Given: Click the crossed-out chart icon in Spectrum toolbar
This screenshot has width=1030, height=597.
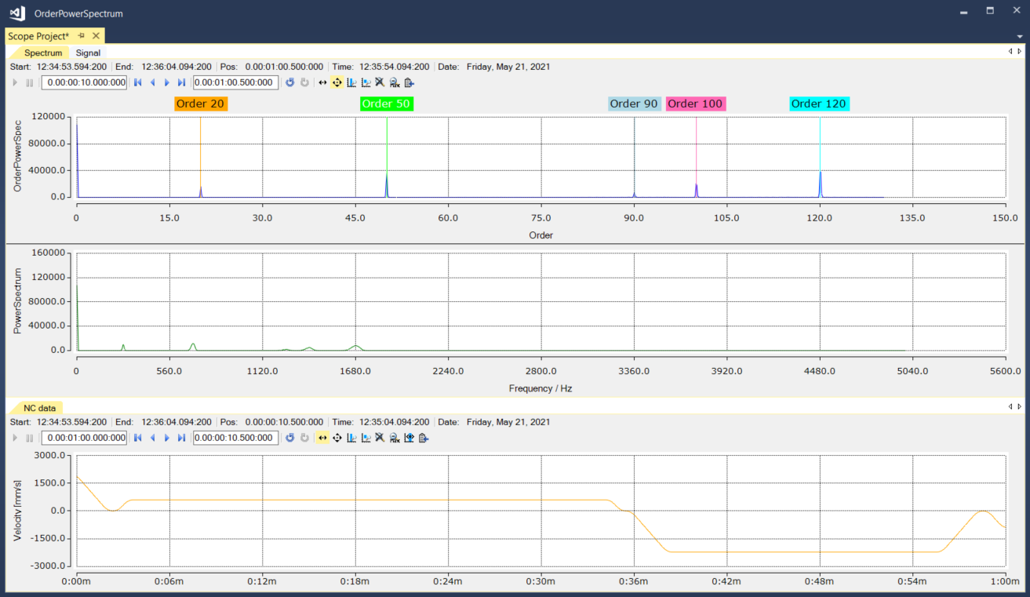Looking at the screenshot, I should point(380,82).
